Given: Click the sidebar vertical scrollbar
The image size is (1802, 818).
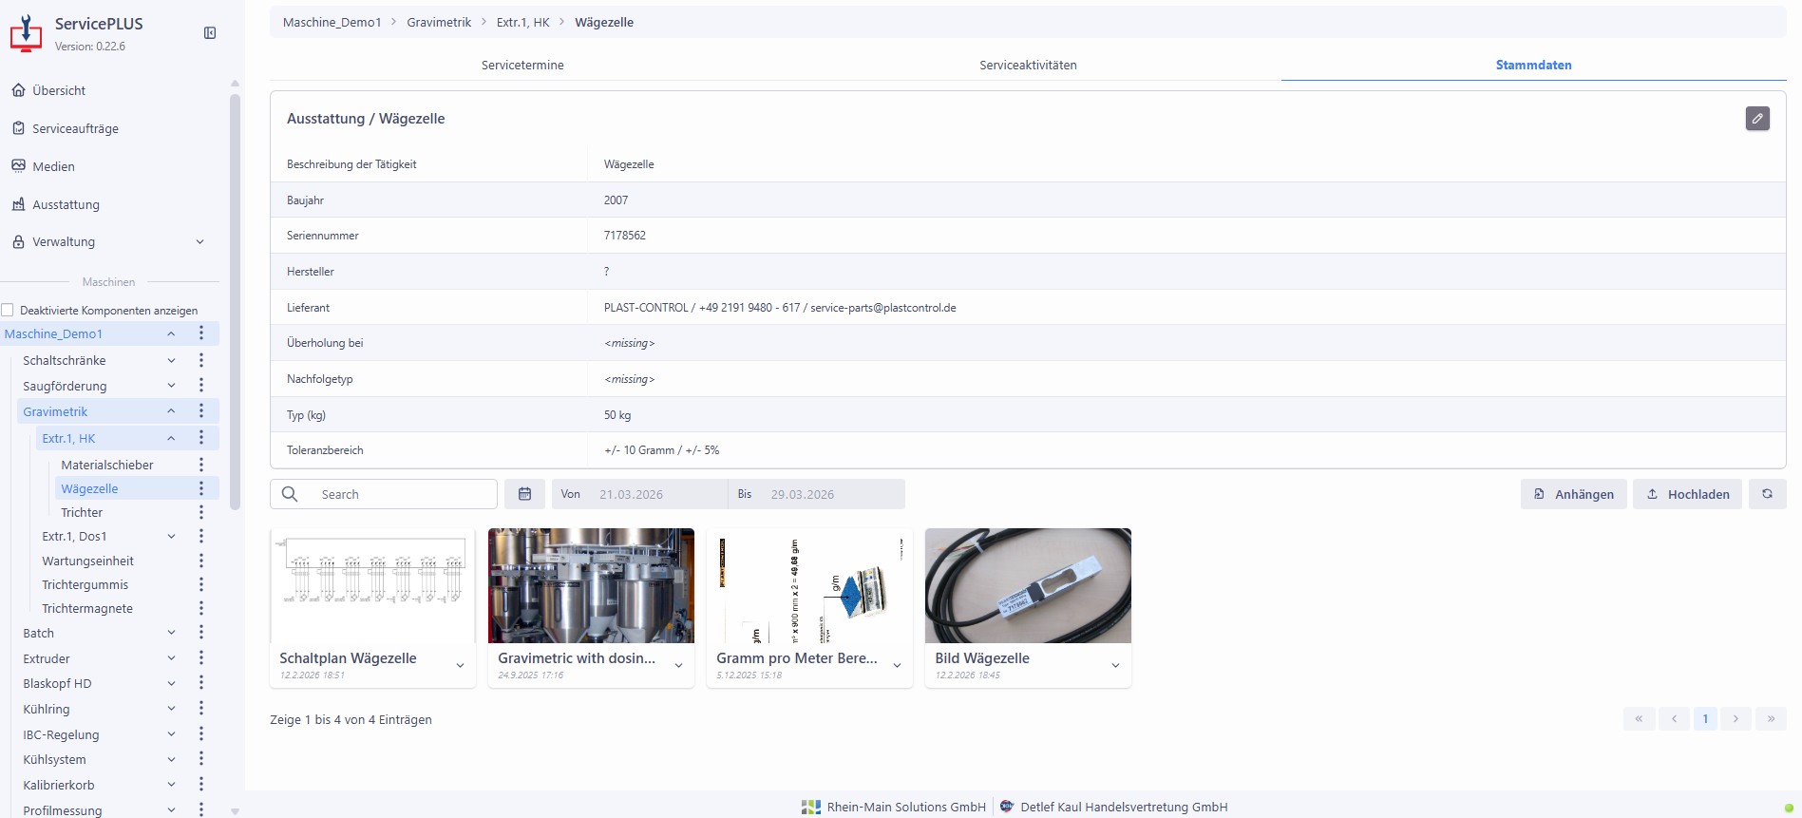Looking at the screenshot, I should pyautogui.click(x=235, y=301).
